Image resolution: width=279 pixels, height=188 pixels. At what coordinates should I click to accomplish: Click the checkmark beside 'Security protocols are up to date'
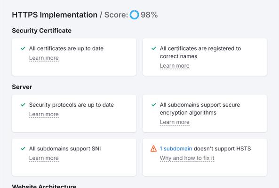point(23,105)
